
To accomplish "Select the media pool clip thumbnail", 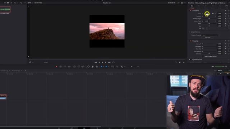I will click(x=5, y=10).
